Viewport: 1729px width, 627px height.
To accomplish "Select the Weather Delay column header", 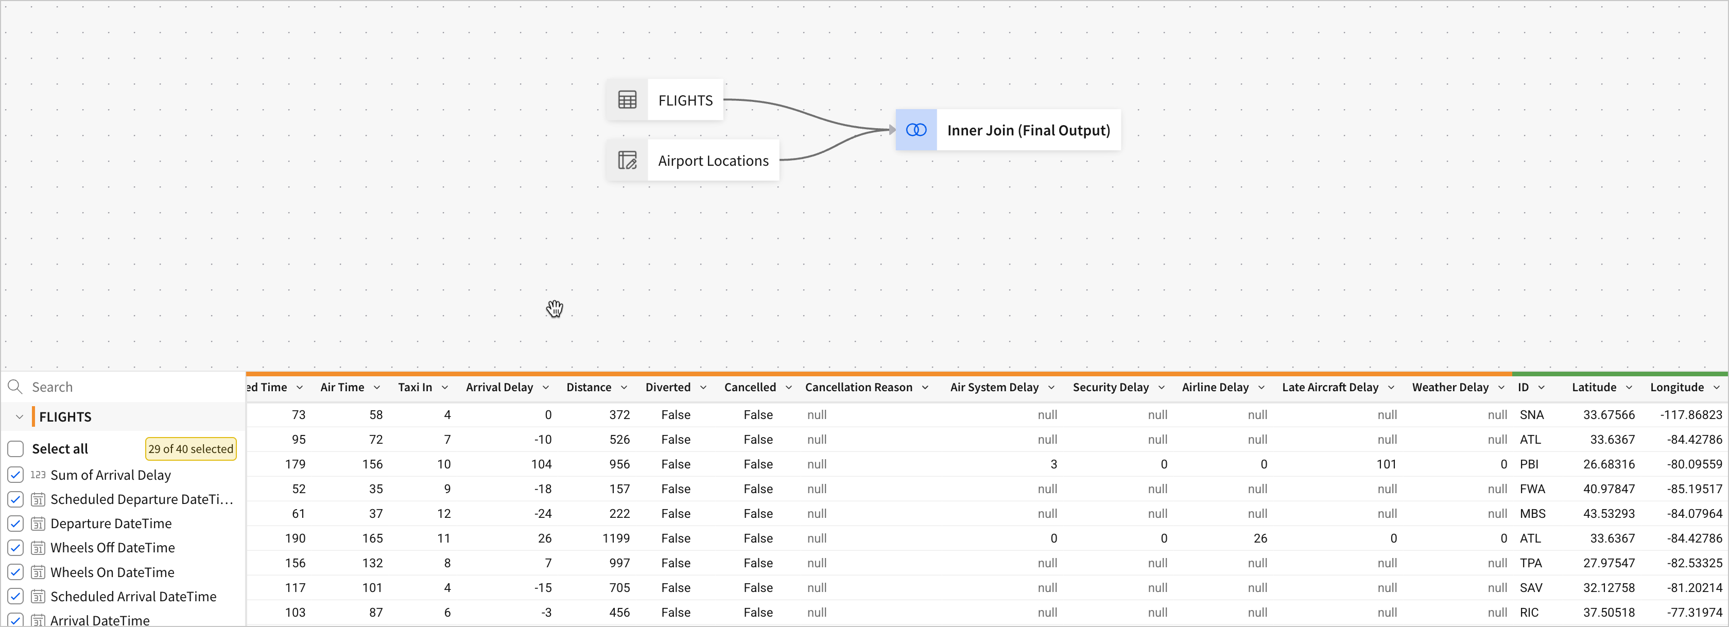I will click(x=1449, y=387).
